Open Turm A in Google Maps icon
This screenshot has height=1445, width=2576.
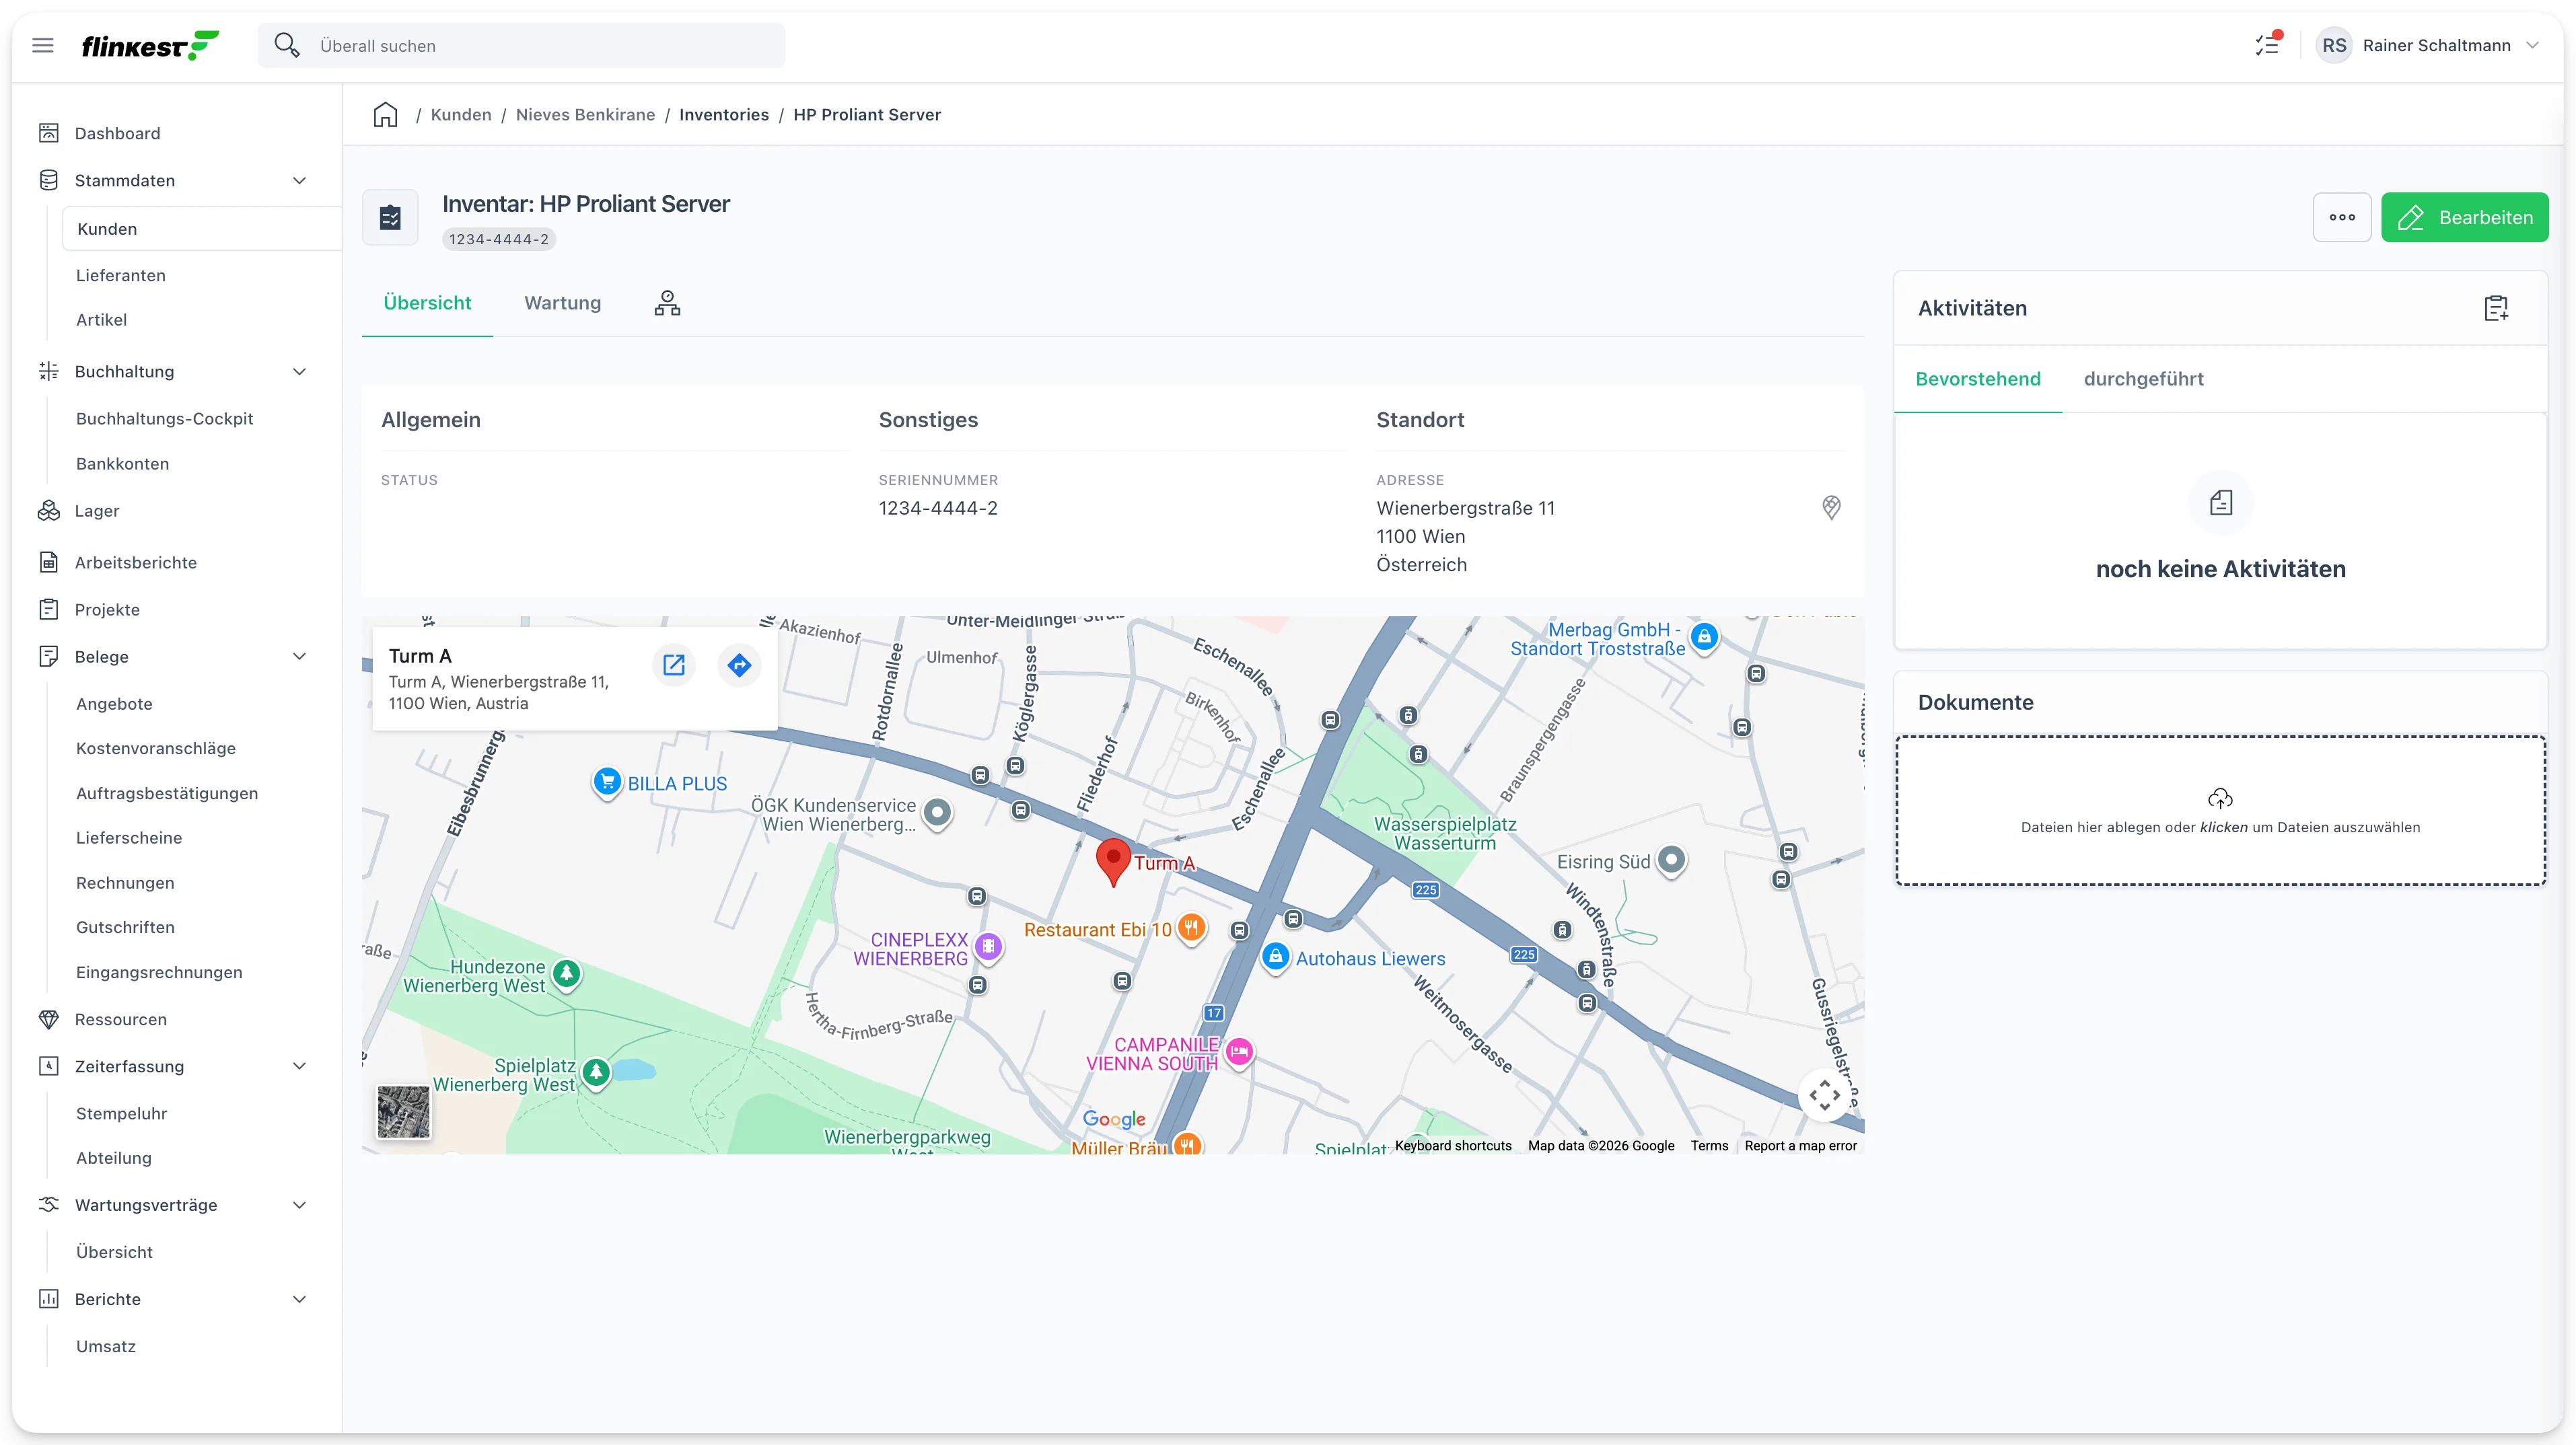pos(674,665)
